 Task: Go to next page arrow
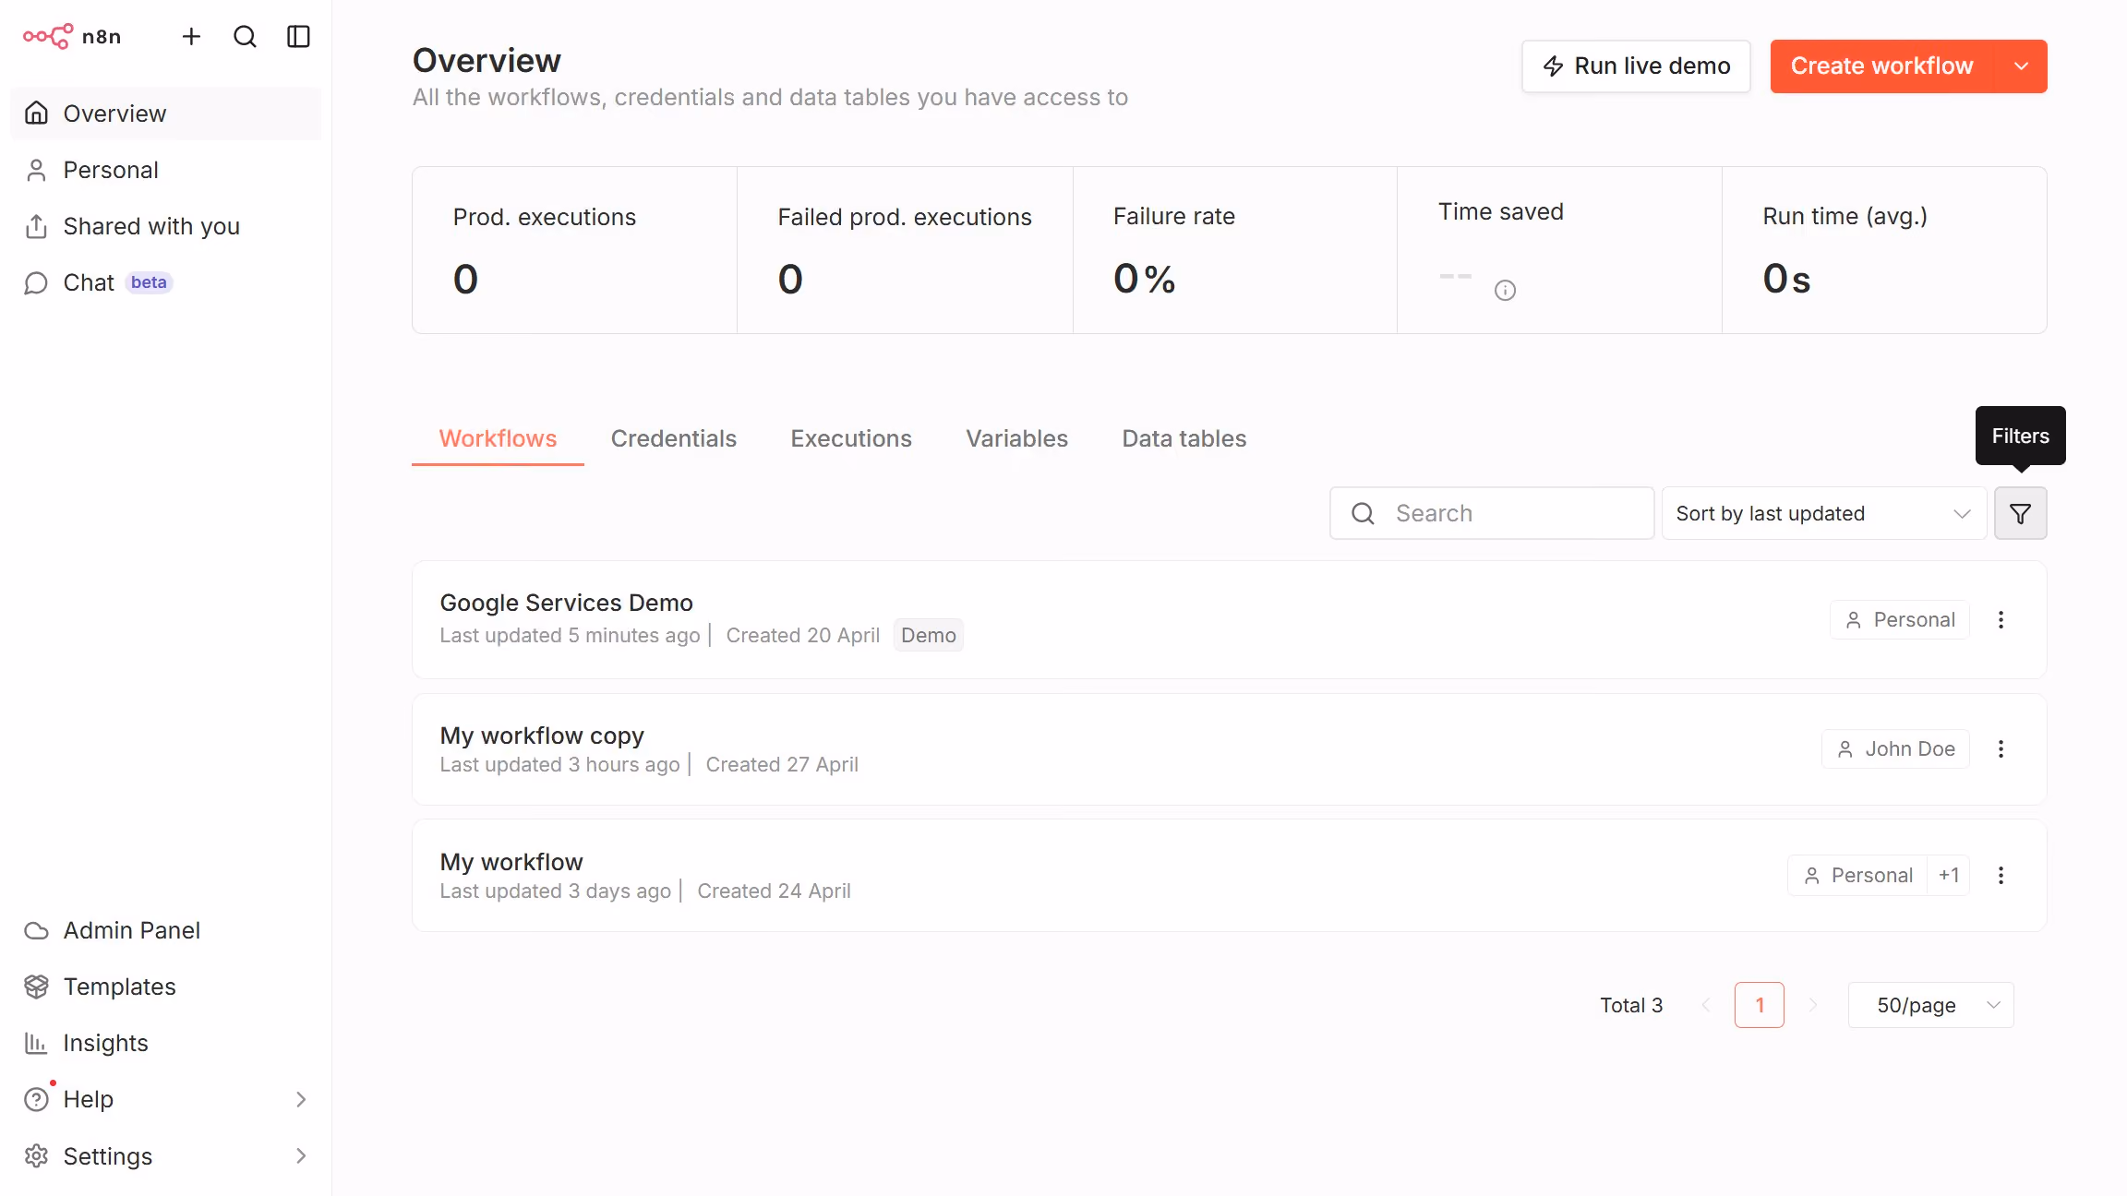pyautogui.click(x=1813, y=1005)
